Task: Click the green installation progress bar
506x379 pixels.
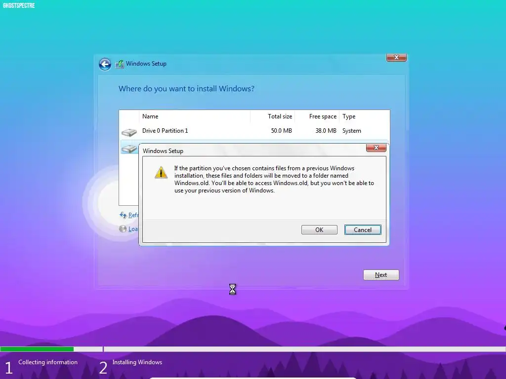Action: 37,349
